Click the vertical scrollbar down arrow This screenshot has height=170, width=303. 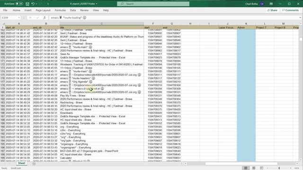click(x=301, y=160)
